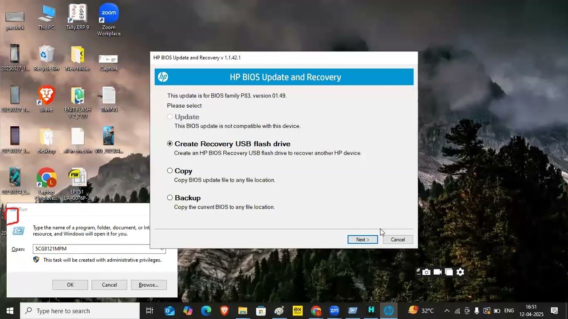568x319 pixels.
Task: Expand the Run dialog Open dropdown arrow
Action: (162, 249)
